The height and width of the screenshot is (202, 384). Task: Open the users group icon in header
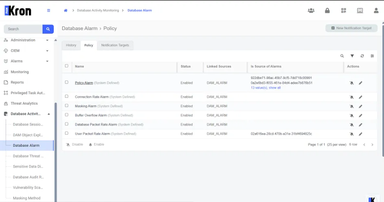(x=311, y=11)
